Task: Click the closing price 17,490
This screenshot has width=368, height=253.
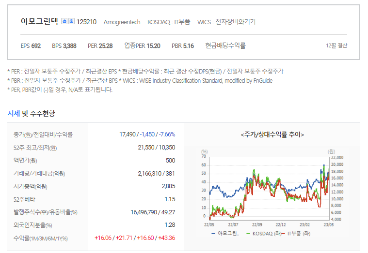Action: [x=128, y=134]
